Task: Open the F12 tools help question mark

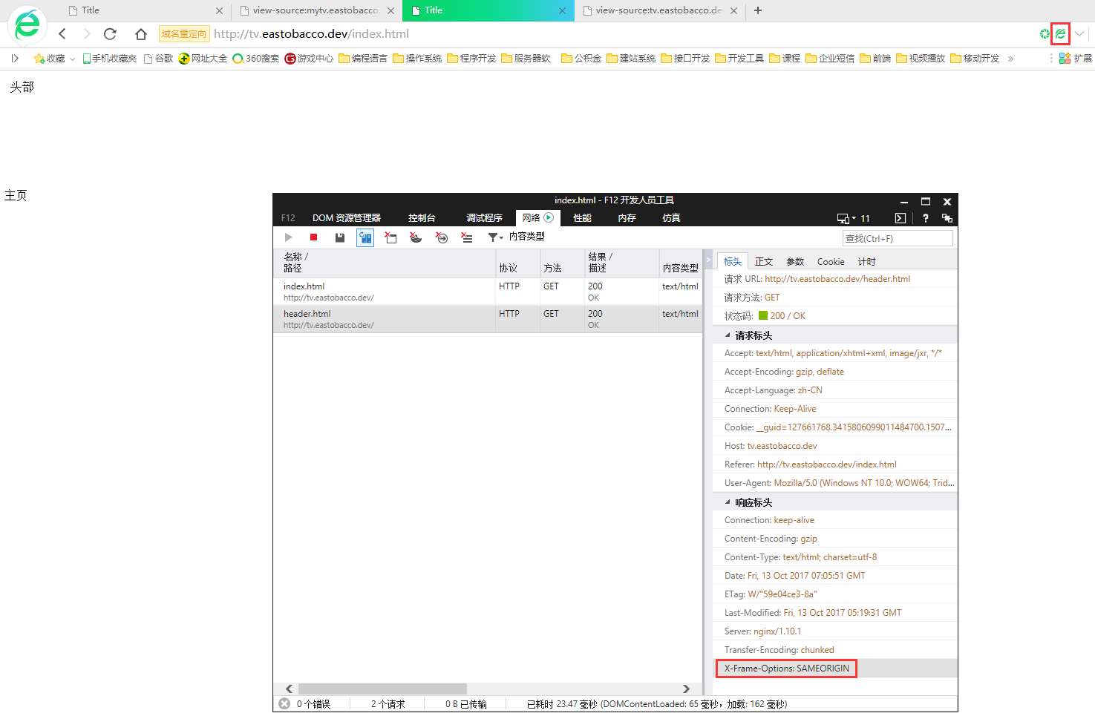Action: point(925,218)
